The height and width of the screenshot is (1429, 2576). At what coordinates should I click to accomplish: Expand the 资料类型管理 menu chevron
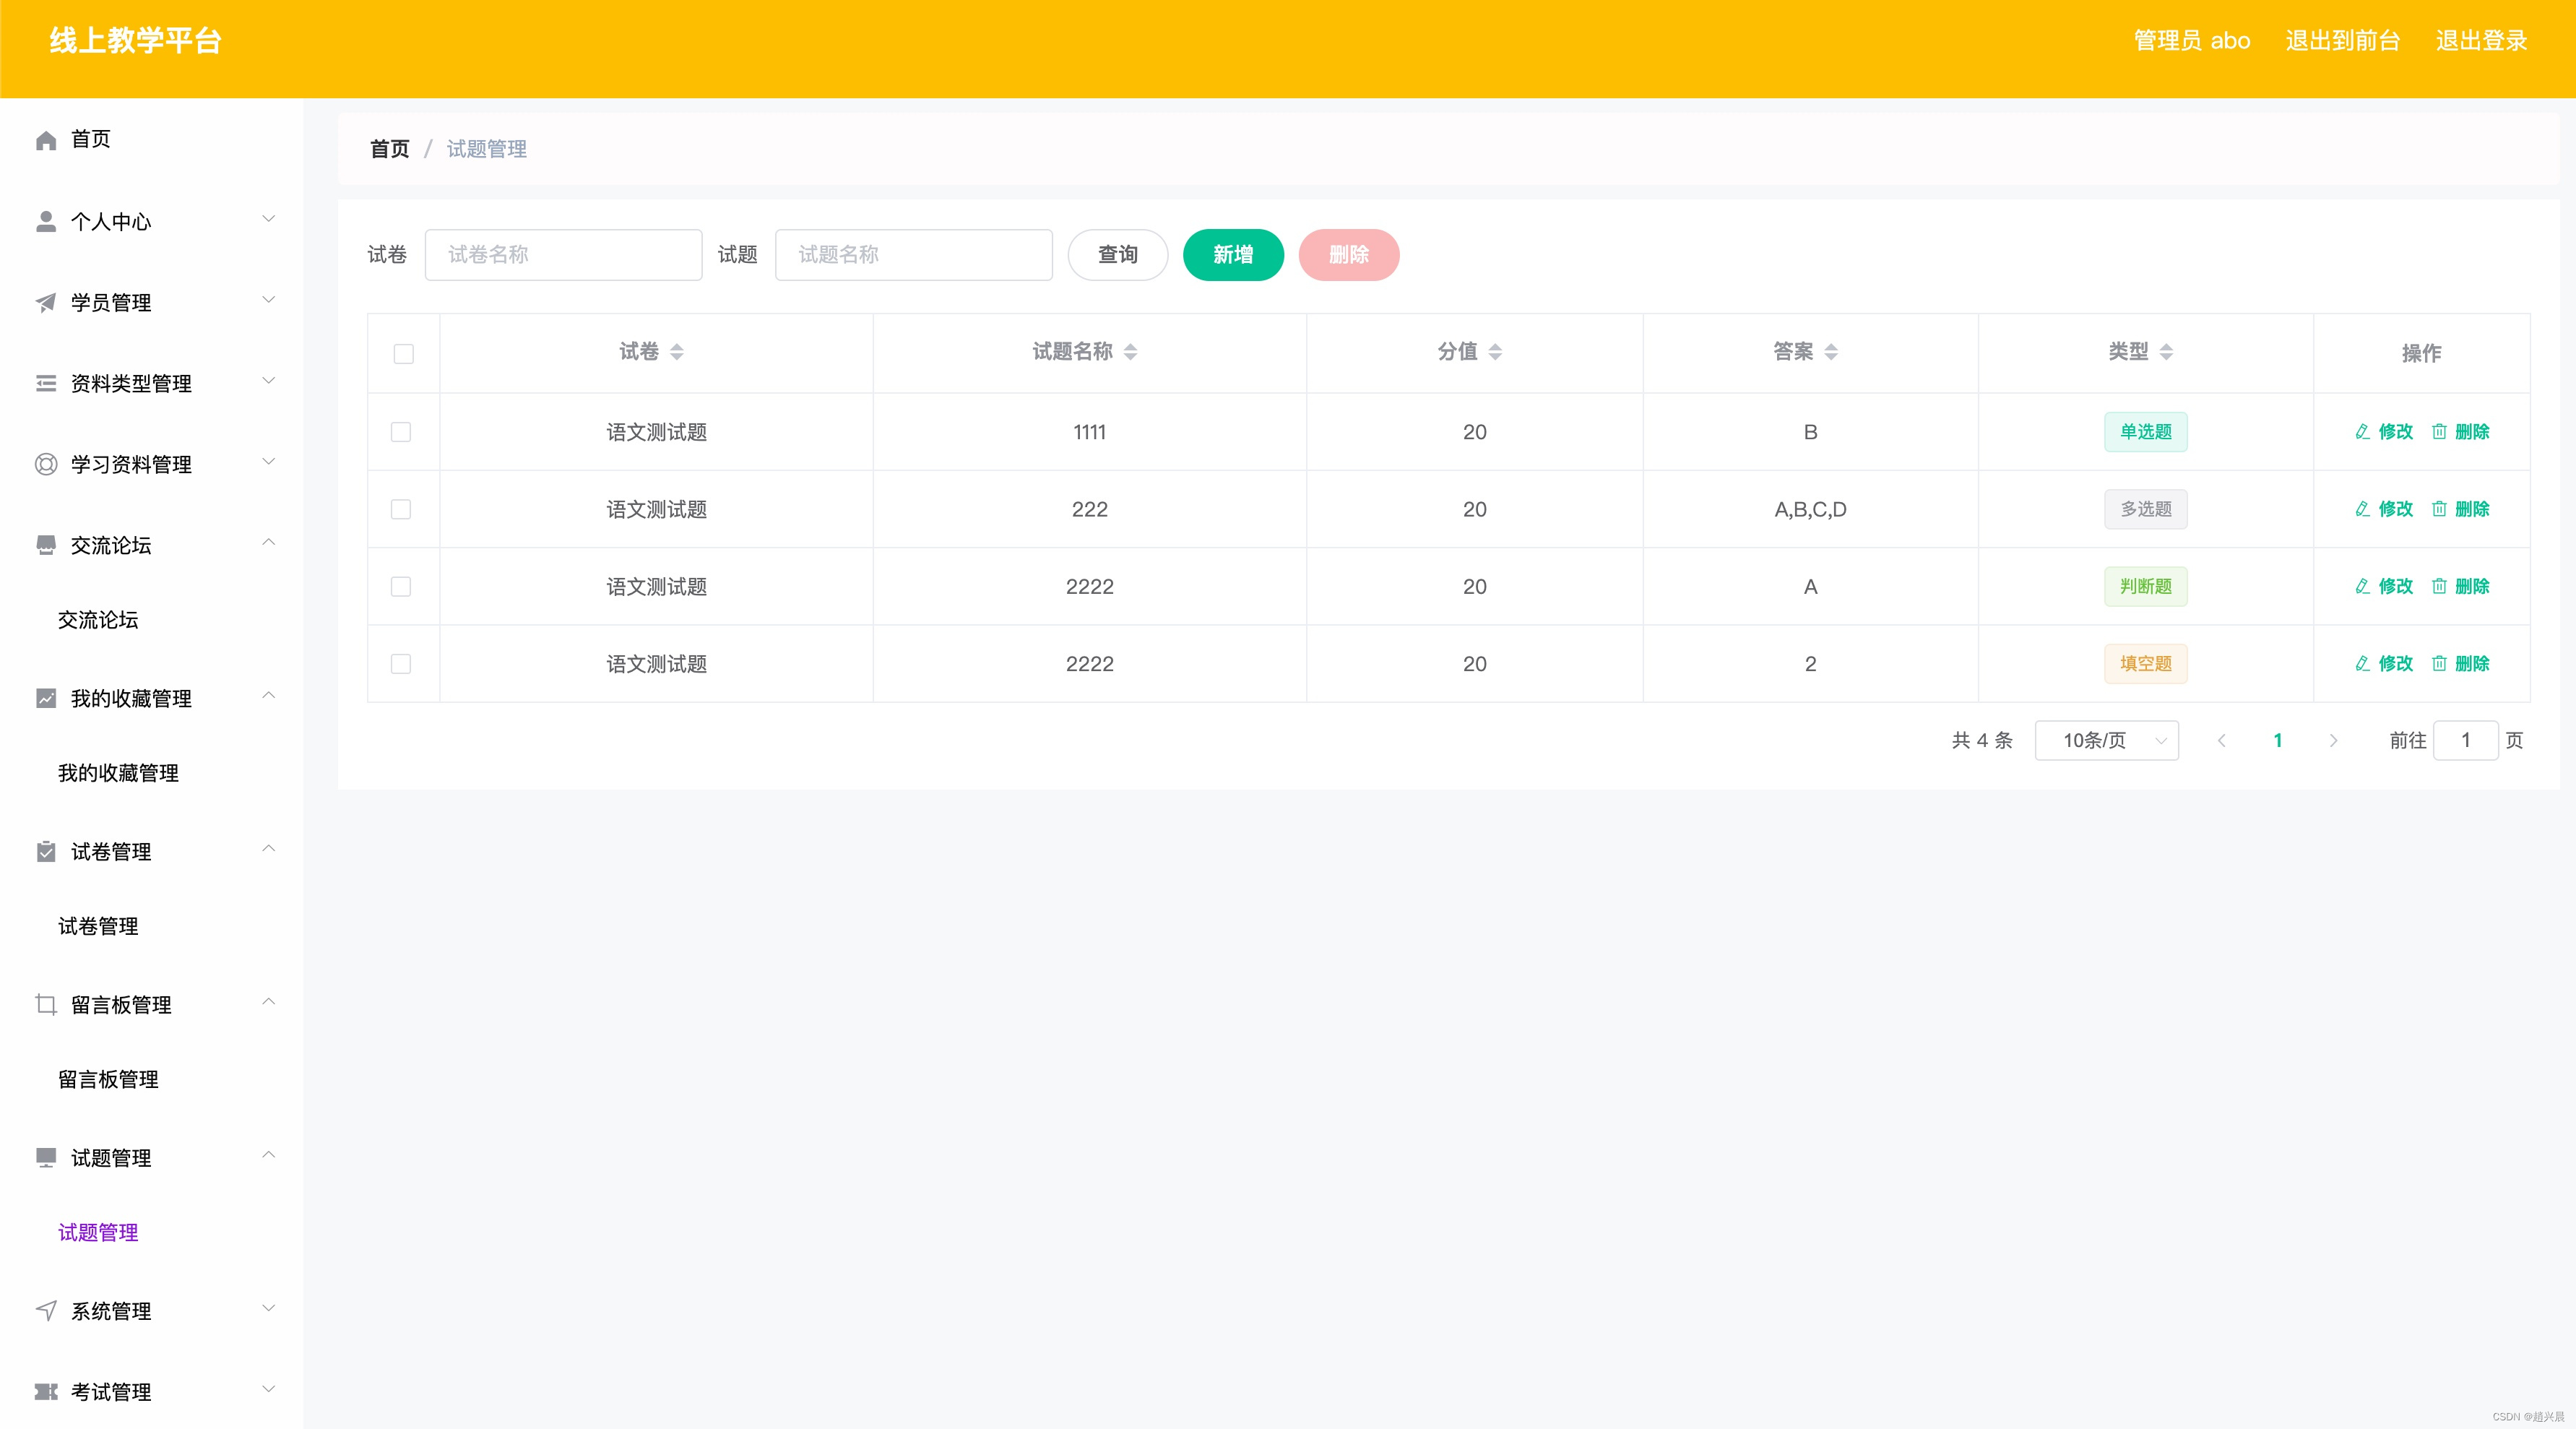pyautogui.click(x=268, y=381)
